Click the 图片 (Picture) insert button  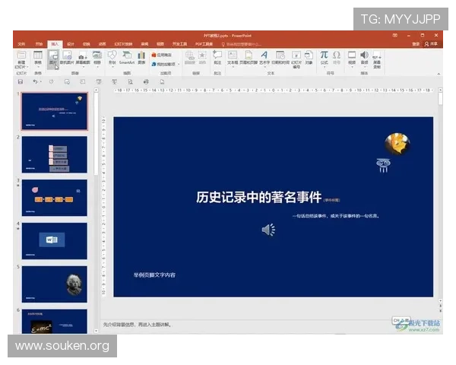click(53, 58)
